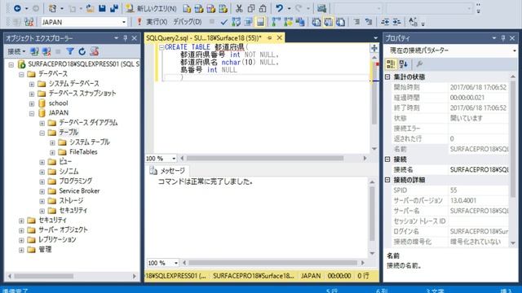Click the Navigate Backward arrow icon
The image size is (522, 293).
point(17,8)
